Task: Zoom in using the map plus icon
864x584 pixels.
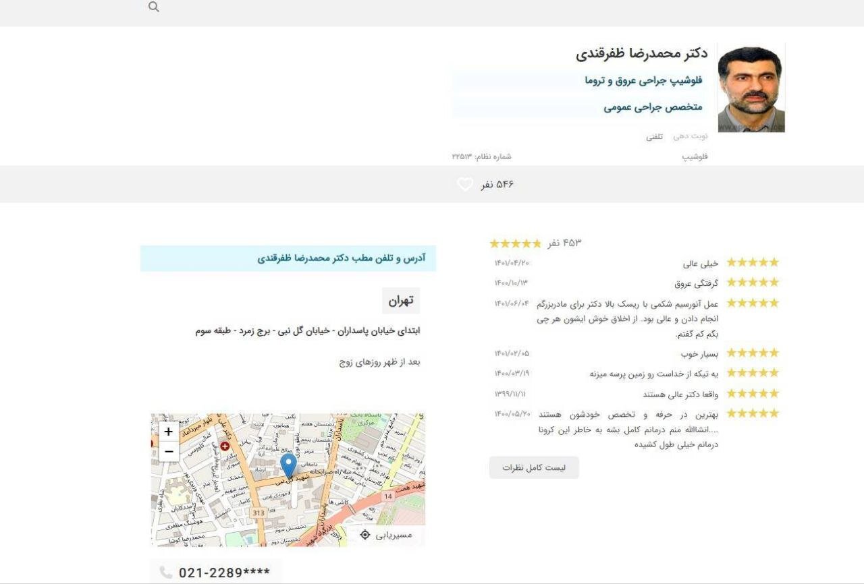Action: 167,431
